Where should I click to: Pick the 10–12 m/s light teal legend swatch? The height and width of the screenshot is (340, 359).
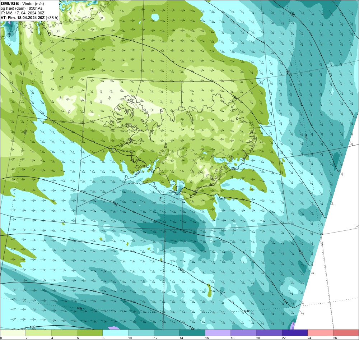click(x=141, y=333)
